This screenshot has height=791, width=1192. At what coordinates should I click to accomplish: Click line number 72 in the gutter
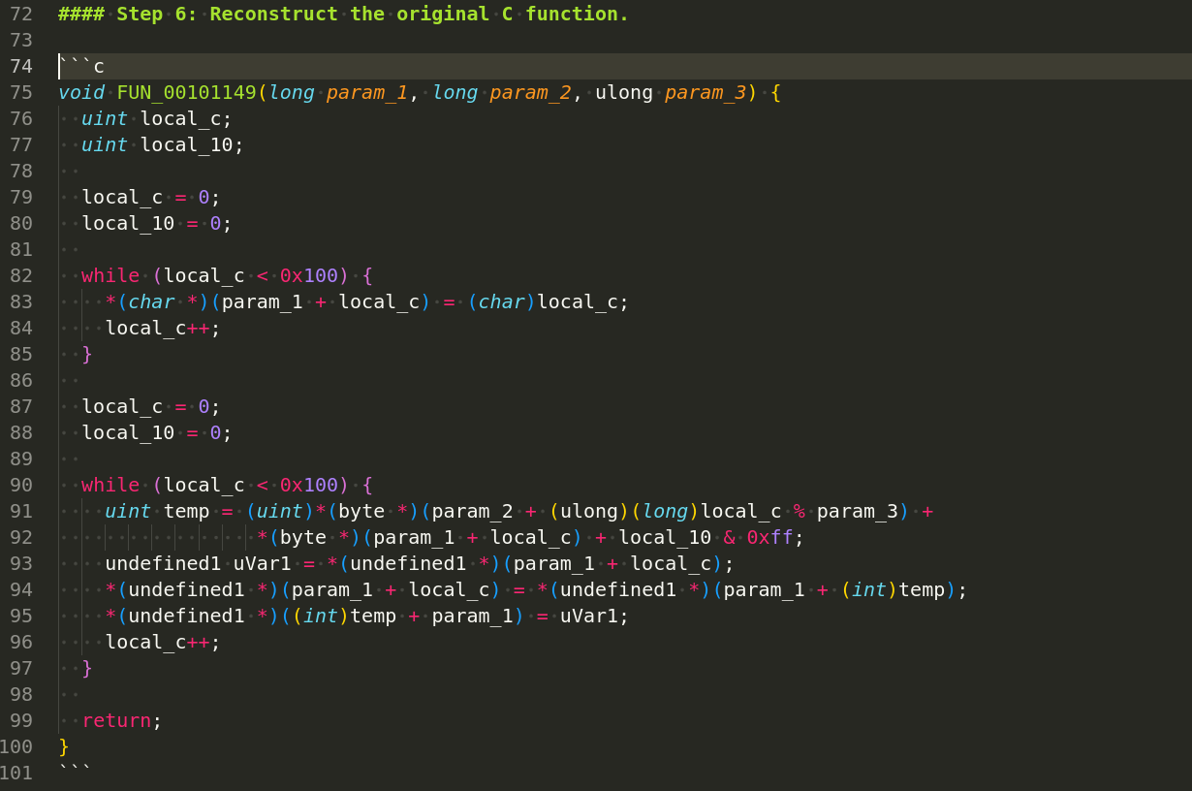[21, 14]
